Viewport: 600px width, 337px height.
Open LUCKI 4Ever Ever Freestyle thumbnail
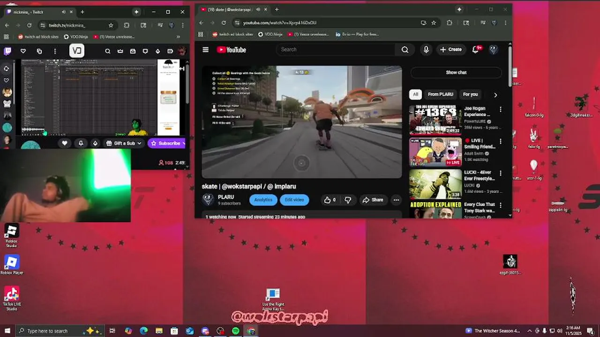point(435,184)
